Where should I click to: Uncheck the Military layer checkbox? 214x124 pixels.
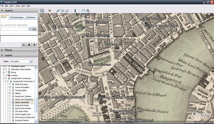coord(10,93)
